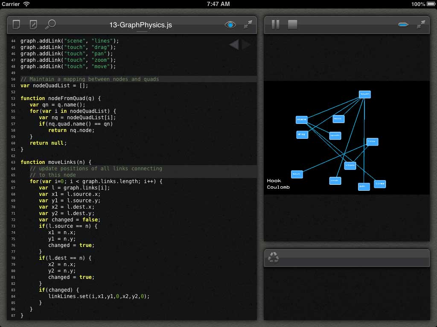Screen dimensions: 437x327
Task: Click the 'if(changed) {' line
Action: coord(59,290)
